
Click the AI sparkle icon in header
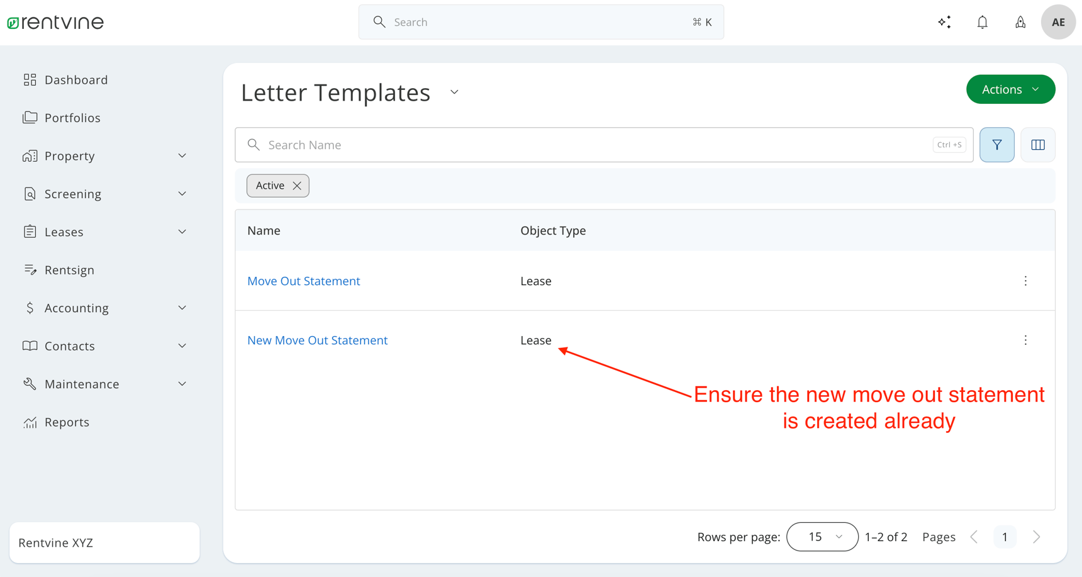tap(944, 23)
